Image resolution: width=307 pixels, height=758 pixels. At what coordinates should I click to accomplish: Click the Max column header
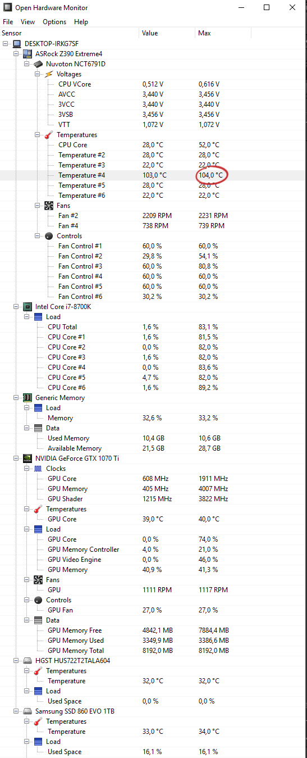coord(223,33)
